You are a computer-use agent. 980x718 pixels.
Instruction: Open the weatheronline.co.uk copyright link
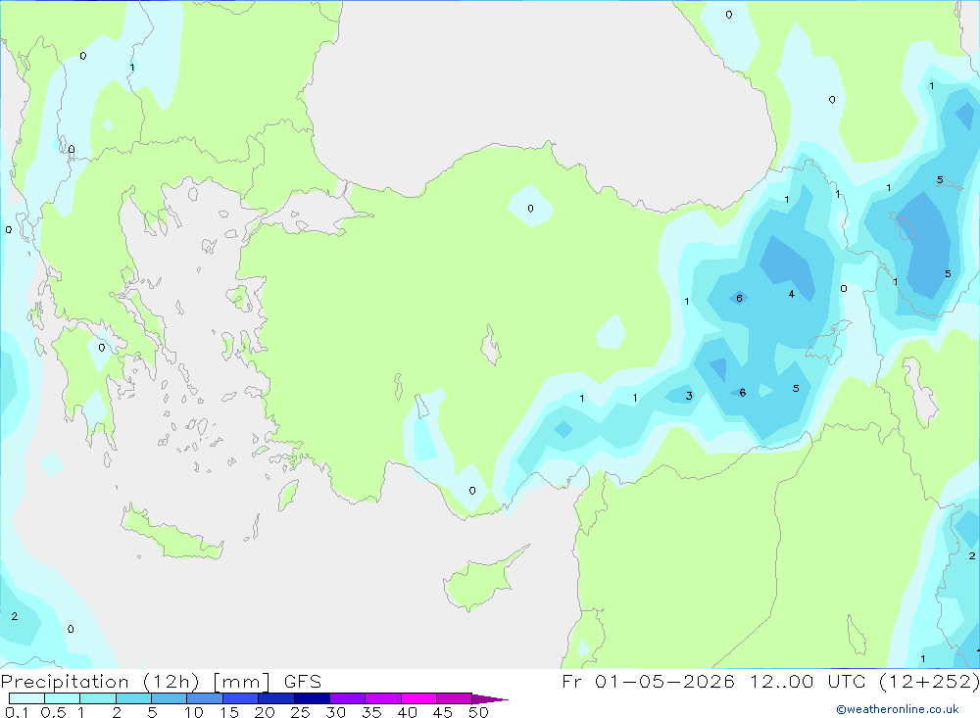[x=898, y=709]
